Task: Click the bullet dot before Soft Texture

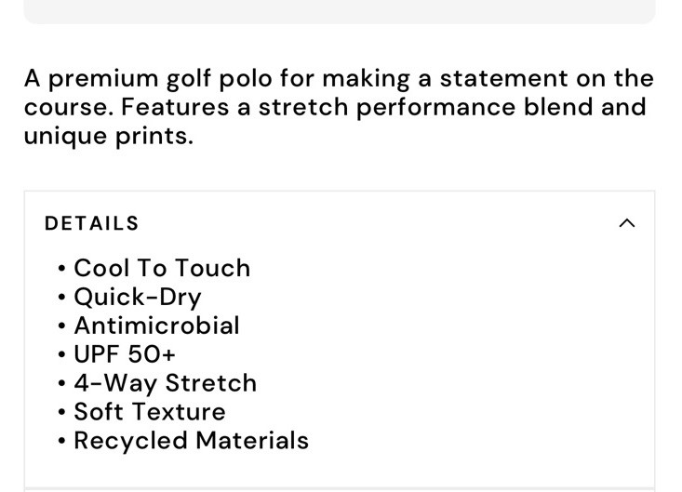Action: (61, 413)
